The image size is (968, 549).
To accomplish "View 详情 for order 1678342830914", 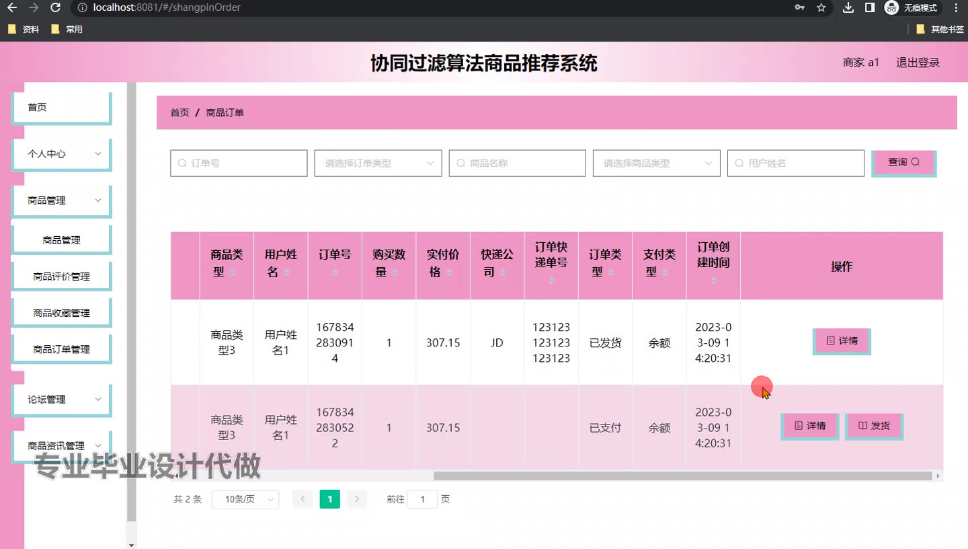I will [x=842, y=341].
